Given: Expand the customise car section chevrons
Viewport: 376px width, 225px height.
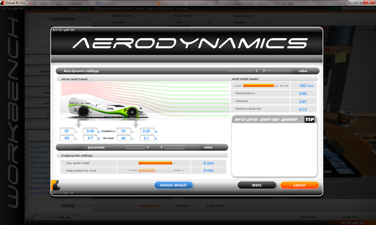Looking at the screenshot, I should (89, 19).
